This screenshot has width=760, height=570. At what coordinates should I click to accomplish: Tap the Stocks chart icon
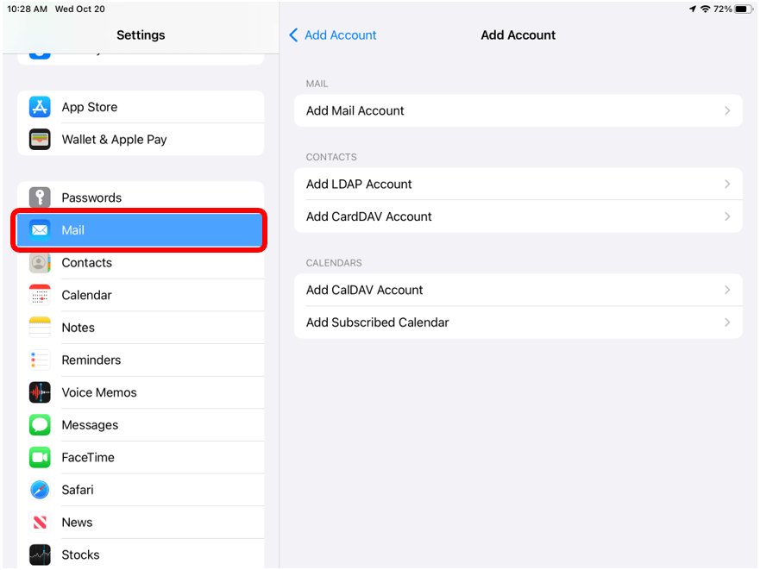[40, 555]
